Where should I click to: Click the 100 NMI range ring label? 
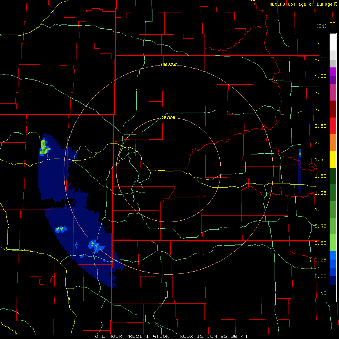168,65
